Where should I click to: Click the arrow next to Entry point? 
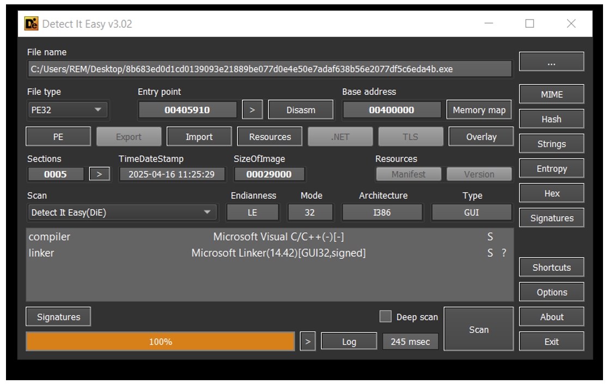252,110
